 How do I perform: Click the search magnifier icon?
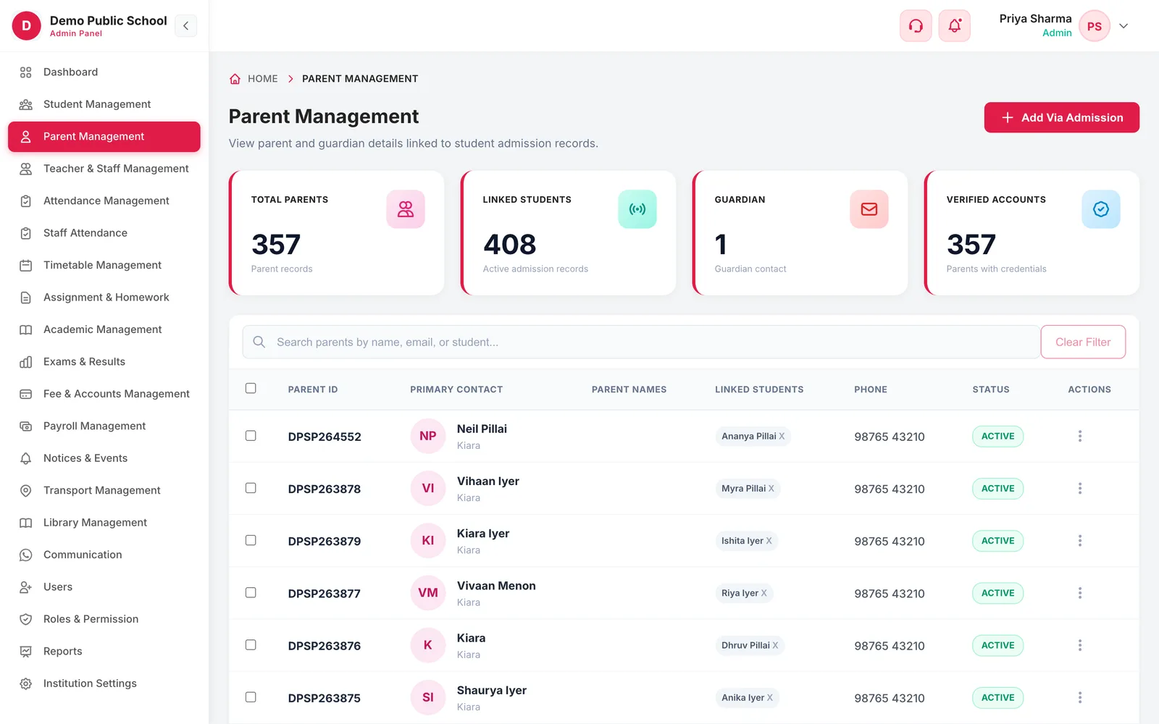259,342
